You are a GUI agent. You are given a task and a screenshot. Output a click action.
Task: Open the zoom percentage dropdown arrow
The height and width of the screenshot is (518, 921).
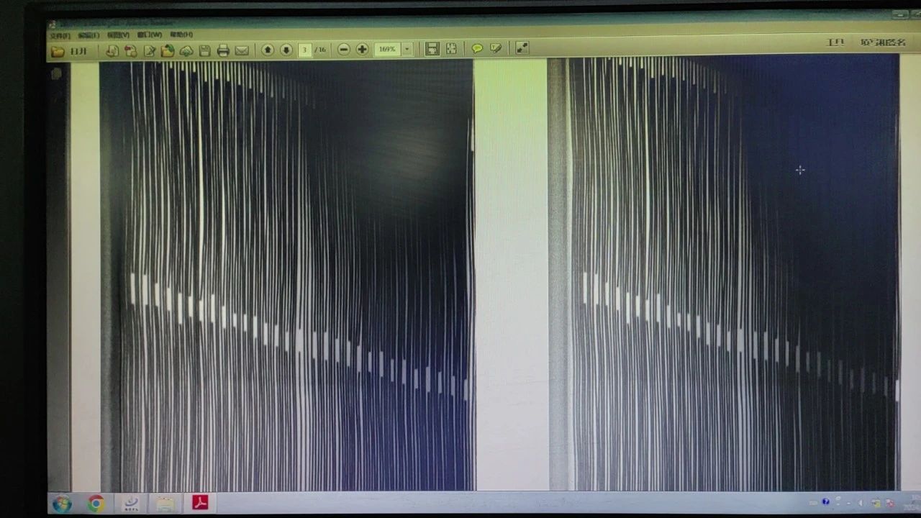click(x=407, y=49)
